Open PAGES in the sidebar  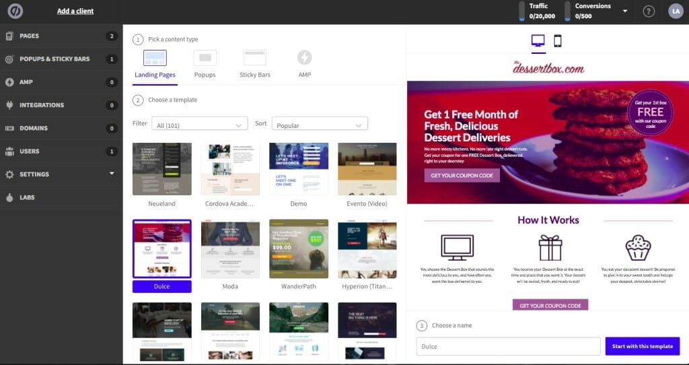click(x=29, y=36)
